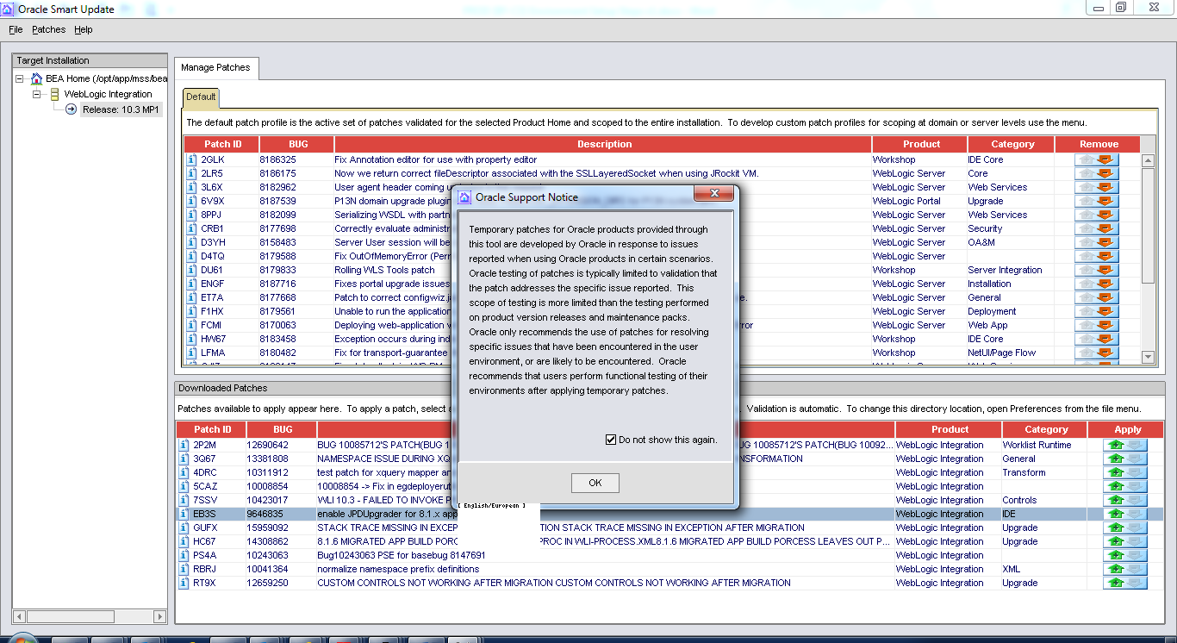Click the info icon next to patch HC67
This screenshot has height=643, width=1177.
(x=182, y=540)
